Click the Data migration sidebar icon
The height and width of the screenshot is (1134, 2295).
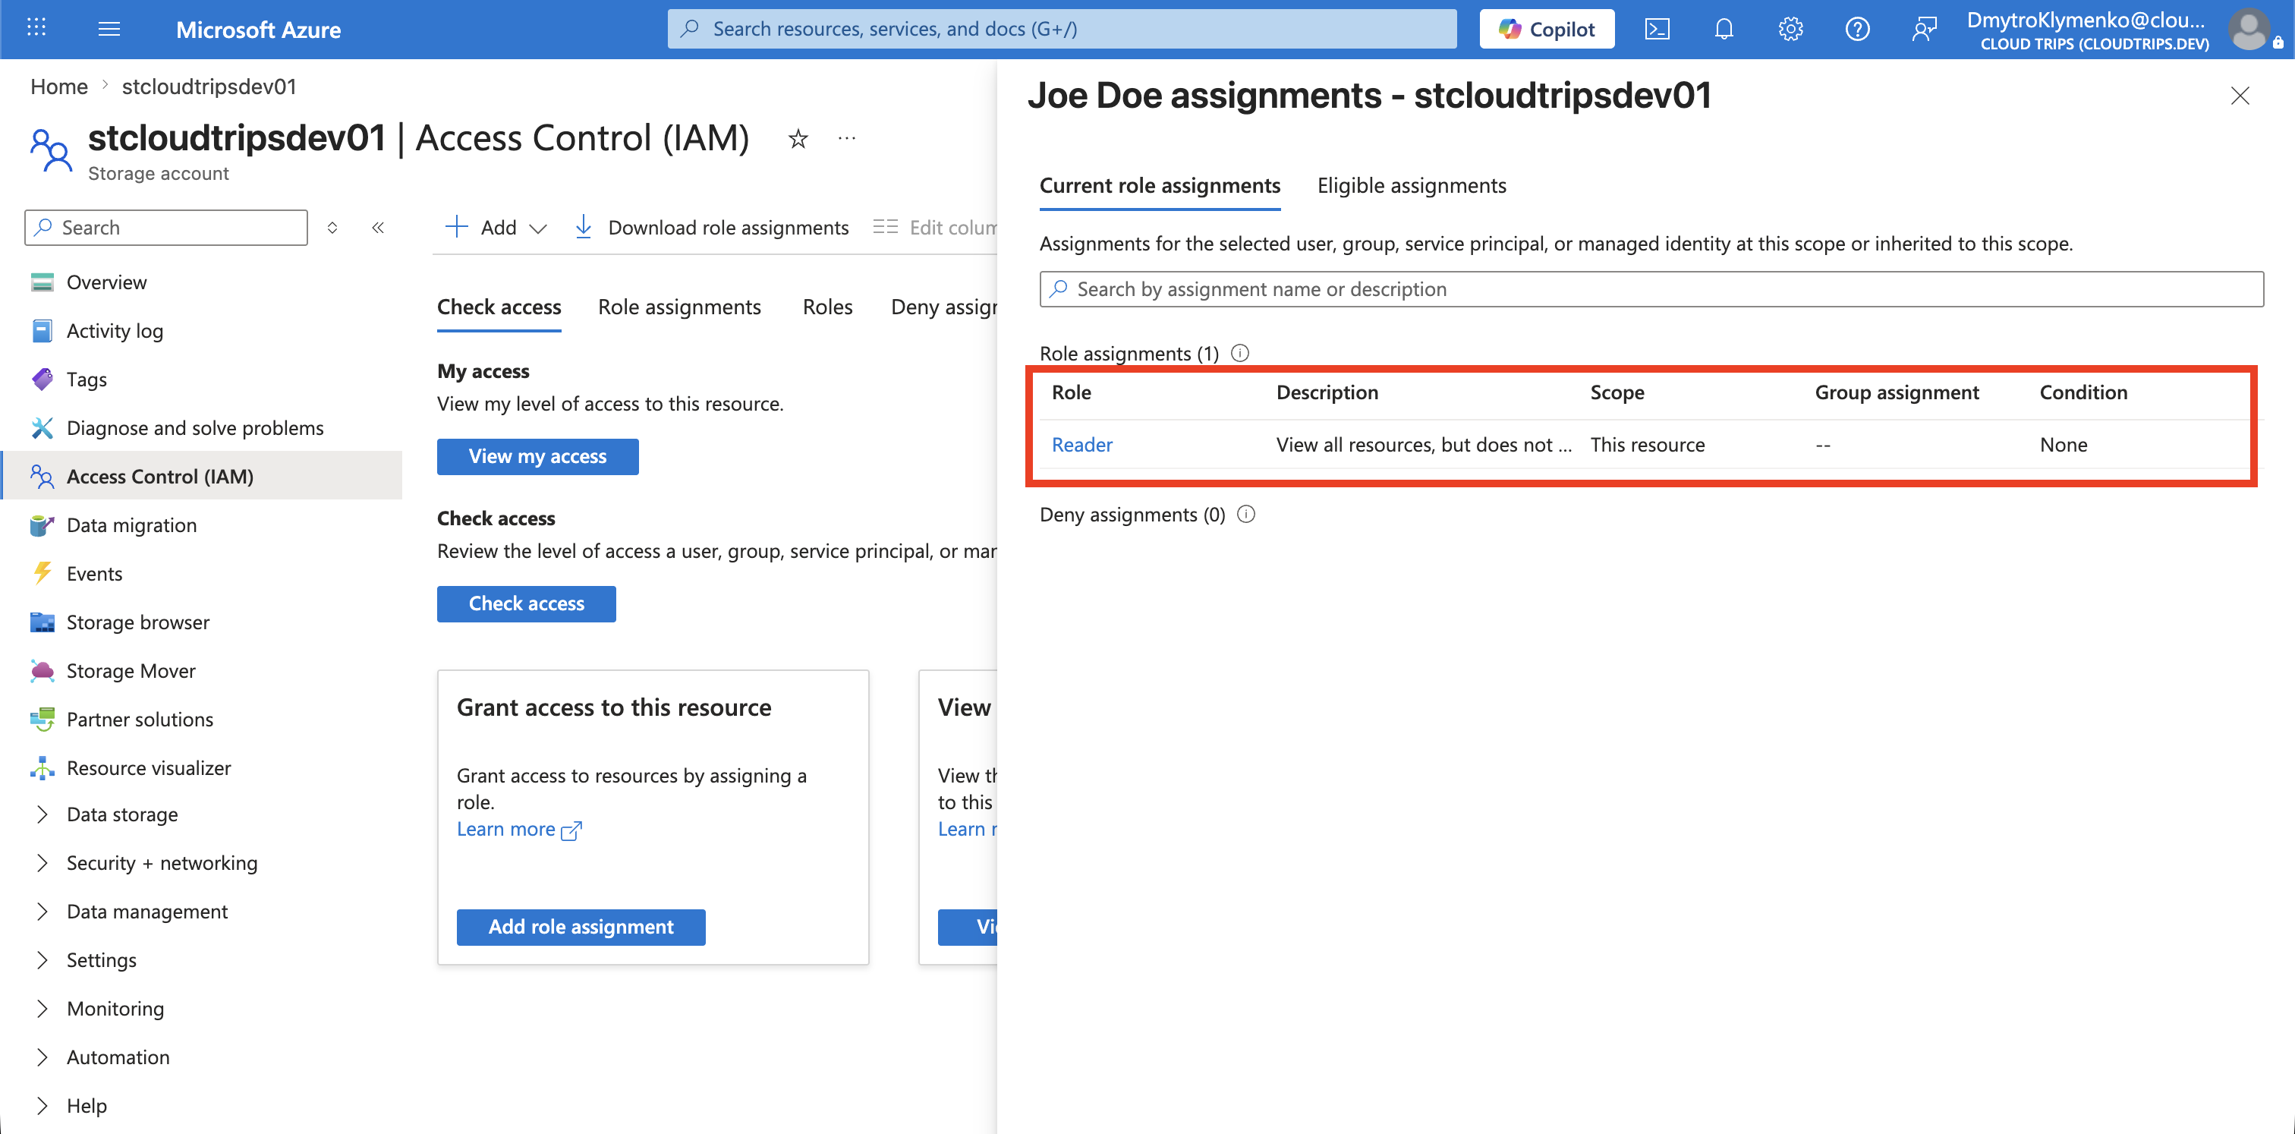click(42, 524)
